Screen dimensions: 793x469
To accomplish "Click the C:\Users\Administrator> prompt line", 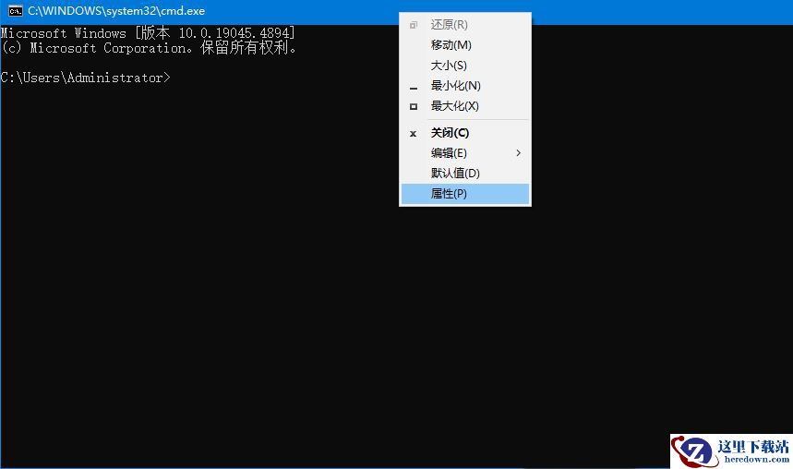I will (x=86, y=78).
